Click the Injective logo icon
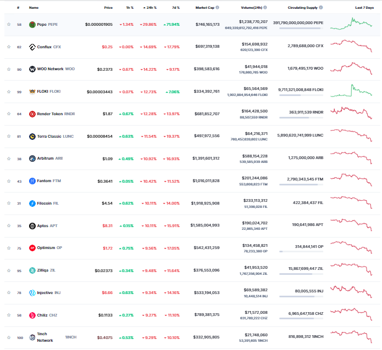 point(32,293)
